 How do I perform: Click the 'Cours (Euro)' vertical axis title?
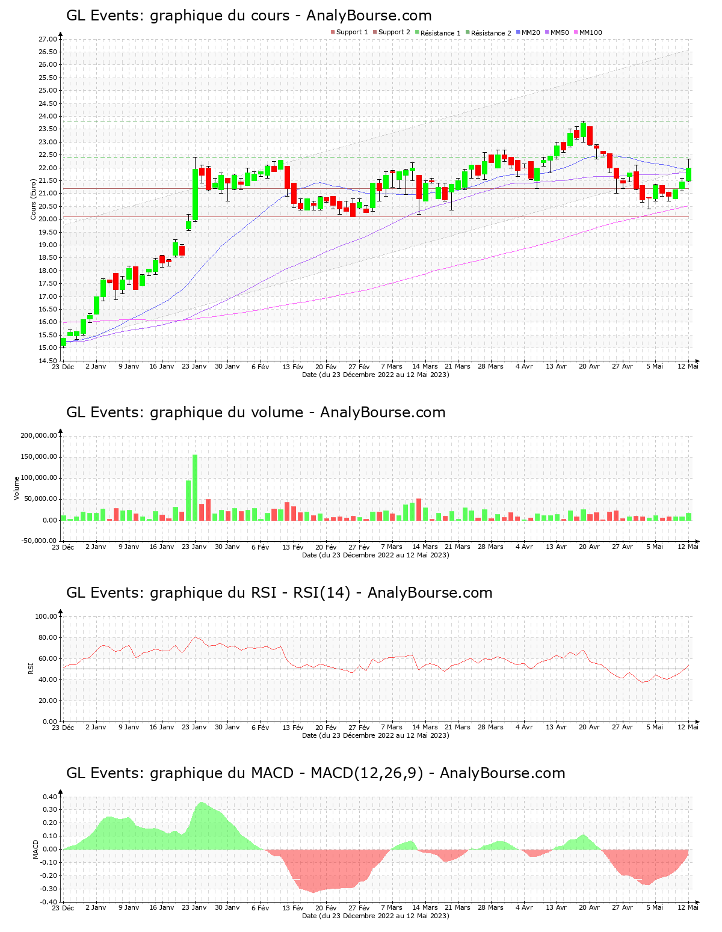click(34, 200)
